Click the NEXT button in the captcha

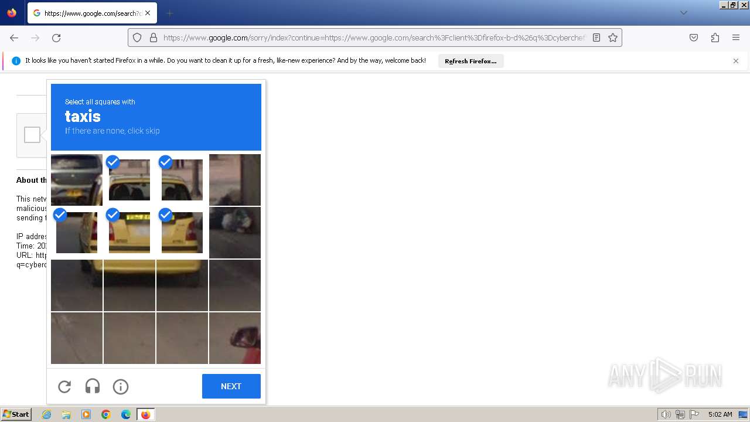(x=231, y=386)
